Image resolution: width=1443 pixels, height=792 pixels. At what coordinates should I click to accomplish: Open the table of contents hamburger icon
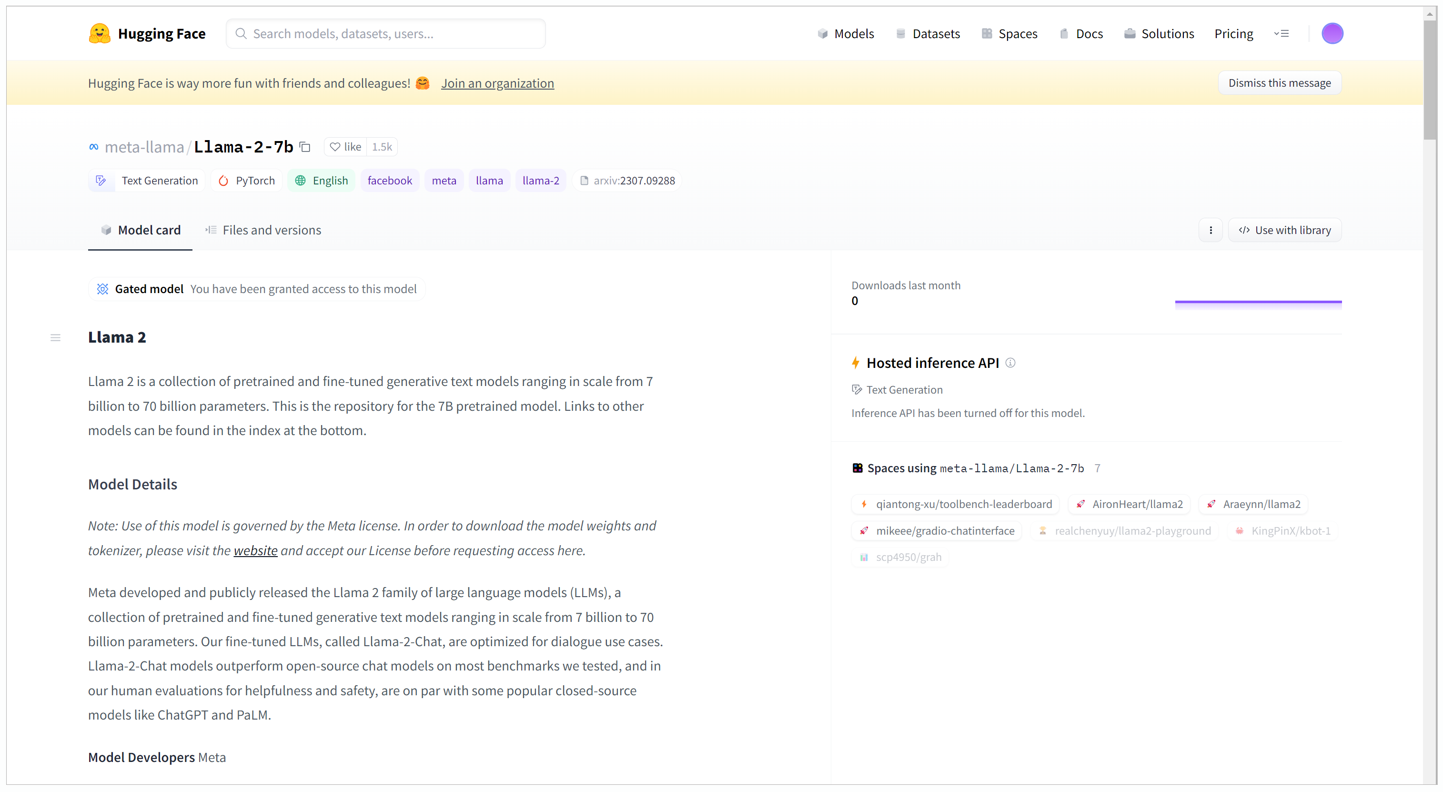tap(55, 337)
